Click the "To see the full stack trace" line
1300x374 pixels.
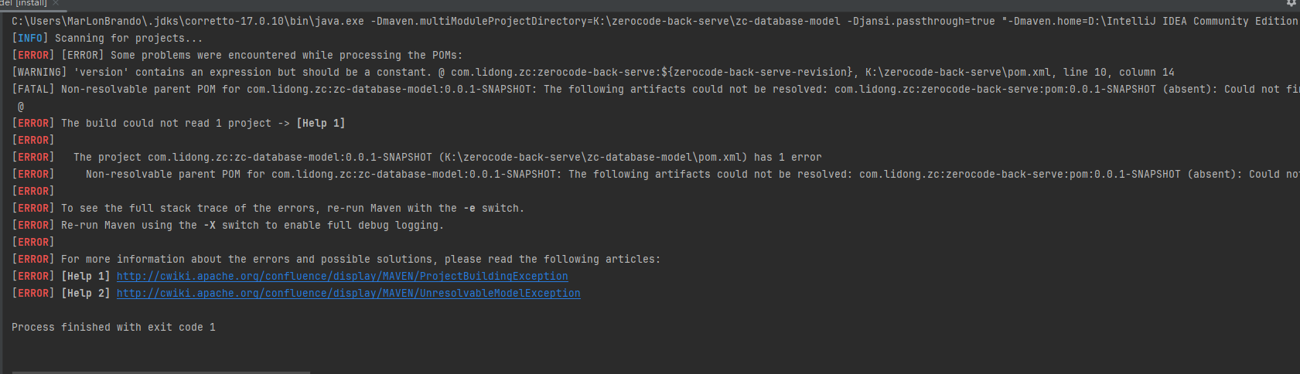click(292, 209)
